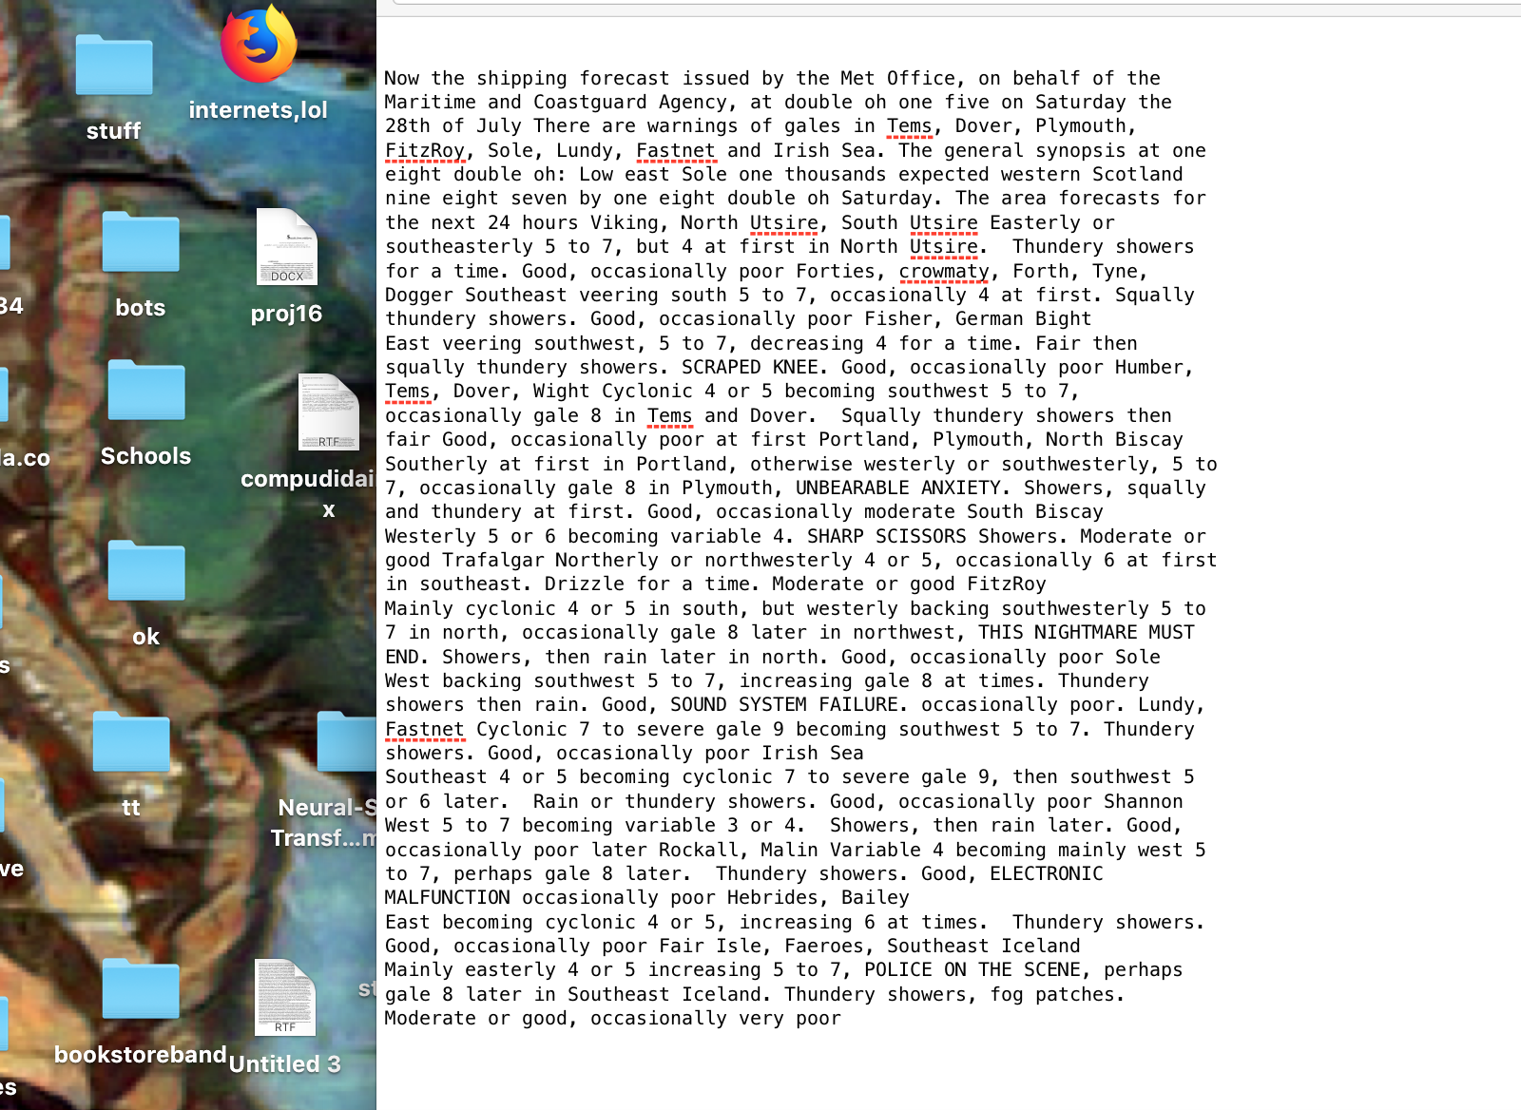Image resolution: width=1521 pixels, height=1110 pixels.
Task: Select the stuff folder on the desktop
Action: pyautogui.click(x=114, y=67)
